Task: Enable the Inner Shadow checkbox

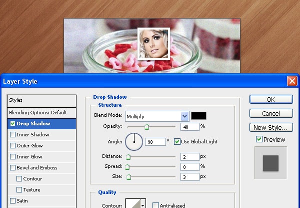Action: tap(12, 134)
